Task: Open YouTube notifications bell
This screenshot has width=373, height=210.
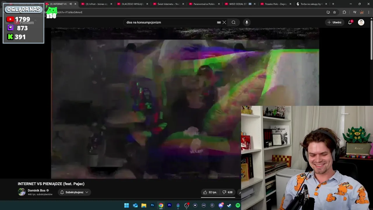Action: 350,22
